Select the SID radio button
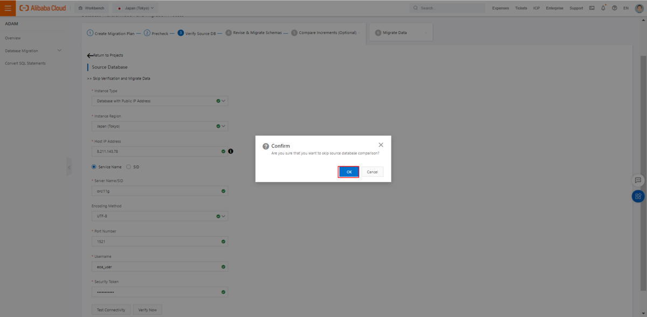The height and width of the screenshot is (317, 647). pyautogui.click(x=128, y=167)
